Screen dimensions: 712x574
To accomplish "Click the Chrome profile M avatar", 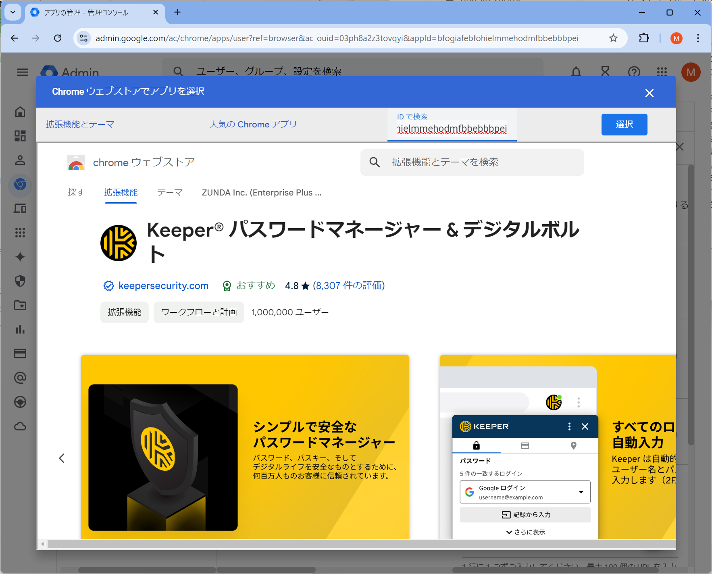I will (x=677, y=38).
